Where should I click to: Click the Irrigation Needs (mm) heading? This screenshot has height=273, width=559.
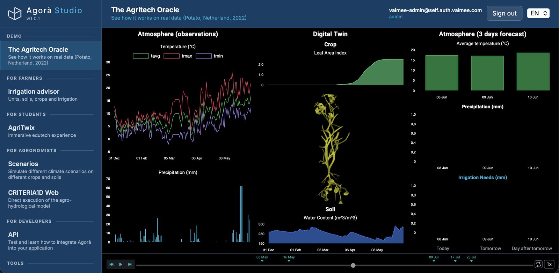[x=482, y=178]
